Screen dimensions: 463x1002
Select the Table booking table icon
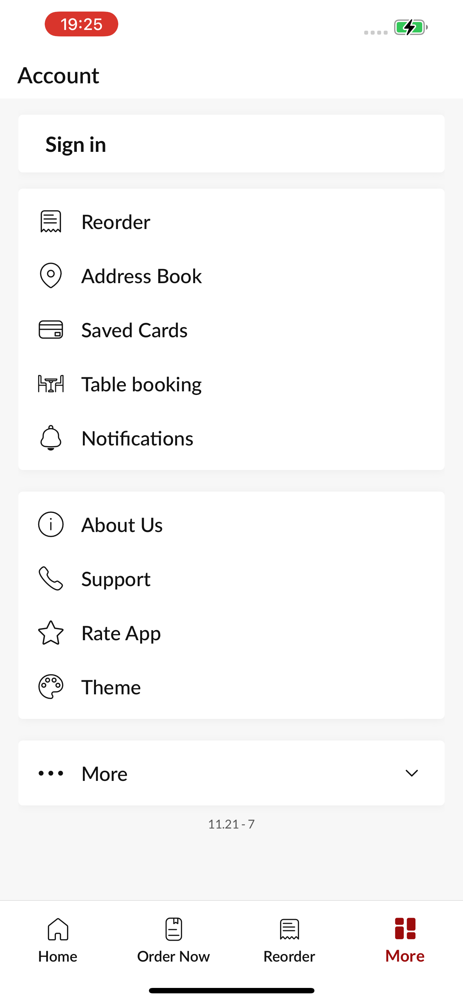point(51,384)
